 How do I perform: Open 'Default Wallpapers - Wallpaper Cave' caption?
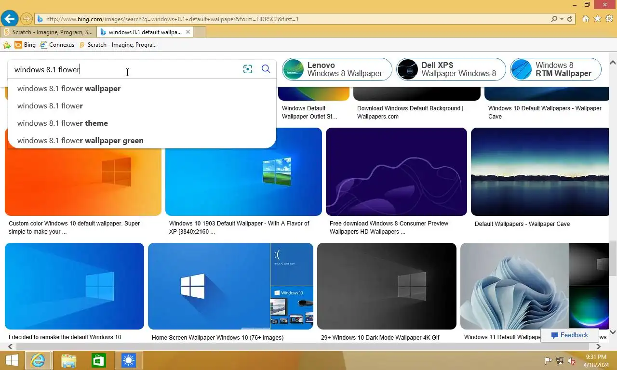pyautogui.click(x=522, y=224)
